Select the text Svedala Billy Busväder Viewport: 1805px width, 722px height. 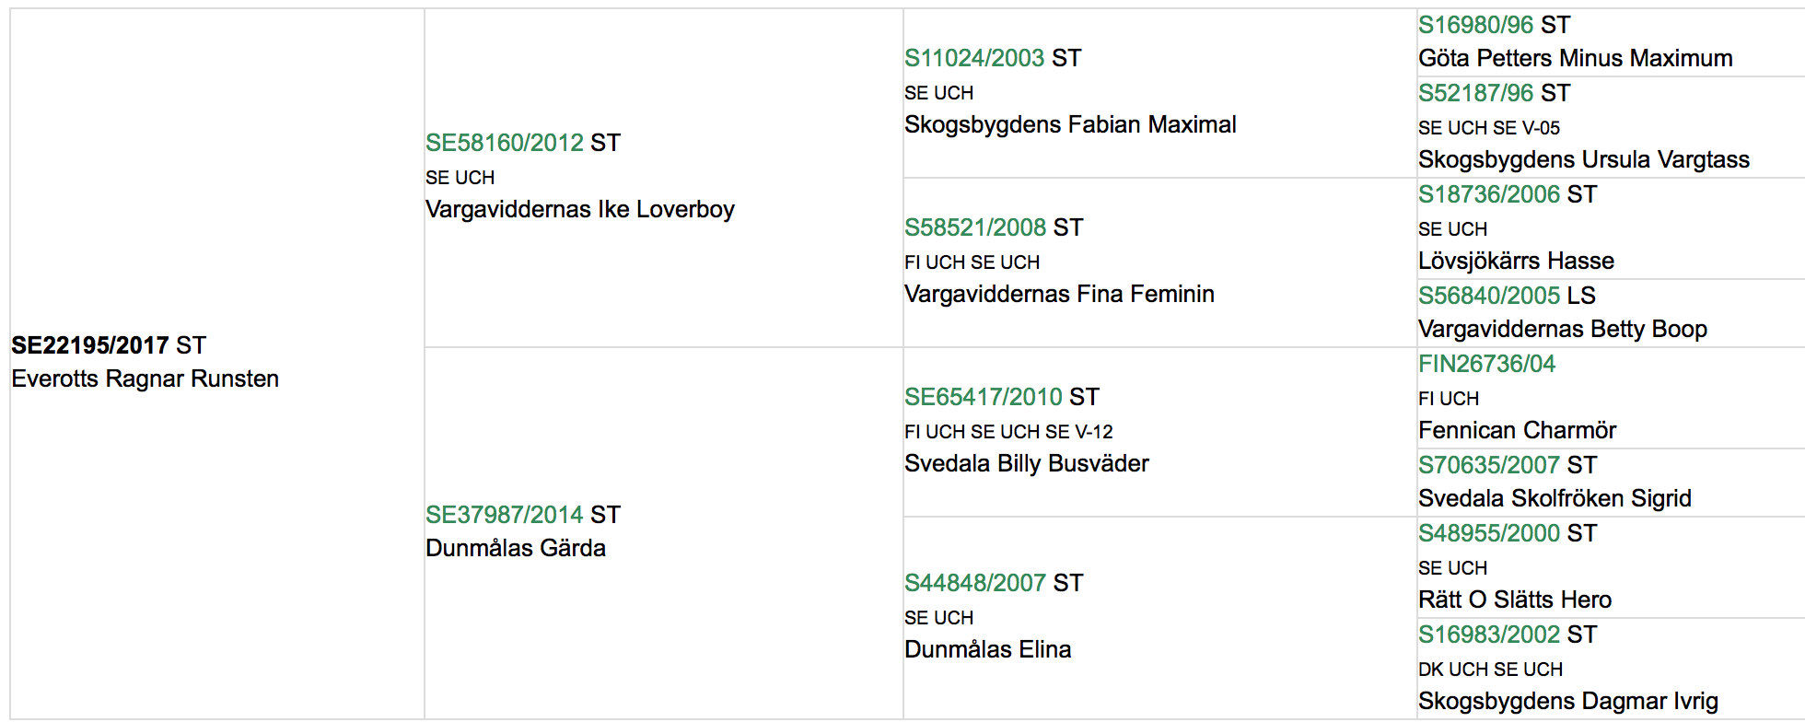[1027, 463]
